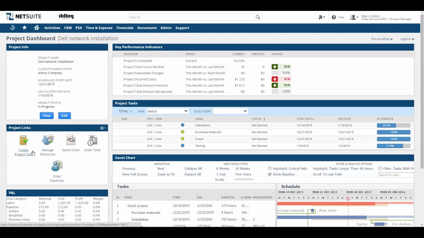Click the green dot beside Travel task
This screenshot has width=424, height=238.
[x=183, y=139]
